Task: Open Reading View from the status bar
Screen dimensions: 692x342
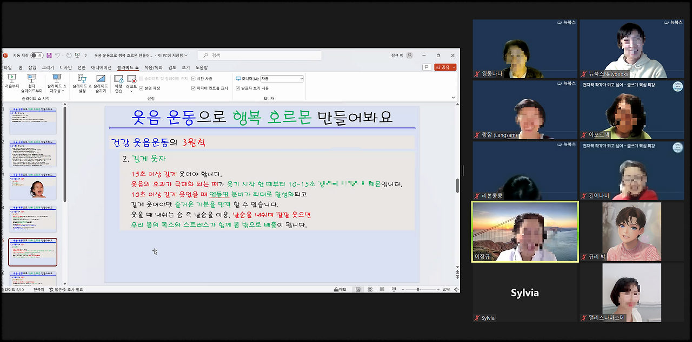Action: 382,289
